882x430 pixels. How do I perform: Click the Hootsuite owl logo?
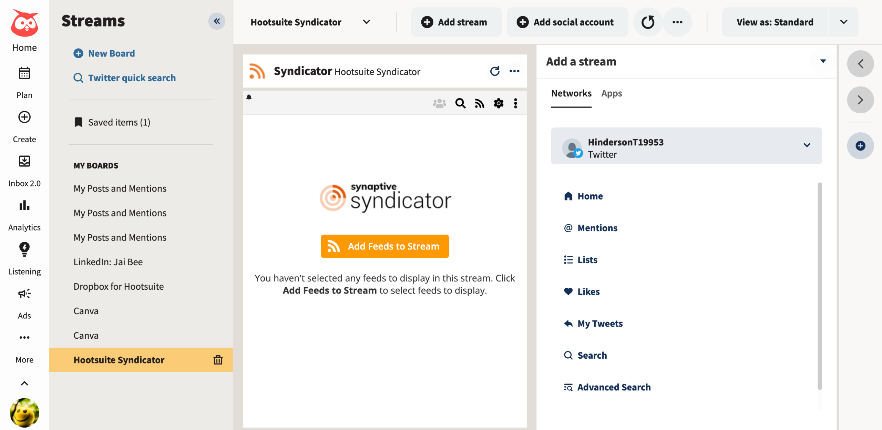24,23
